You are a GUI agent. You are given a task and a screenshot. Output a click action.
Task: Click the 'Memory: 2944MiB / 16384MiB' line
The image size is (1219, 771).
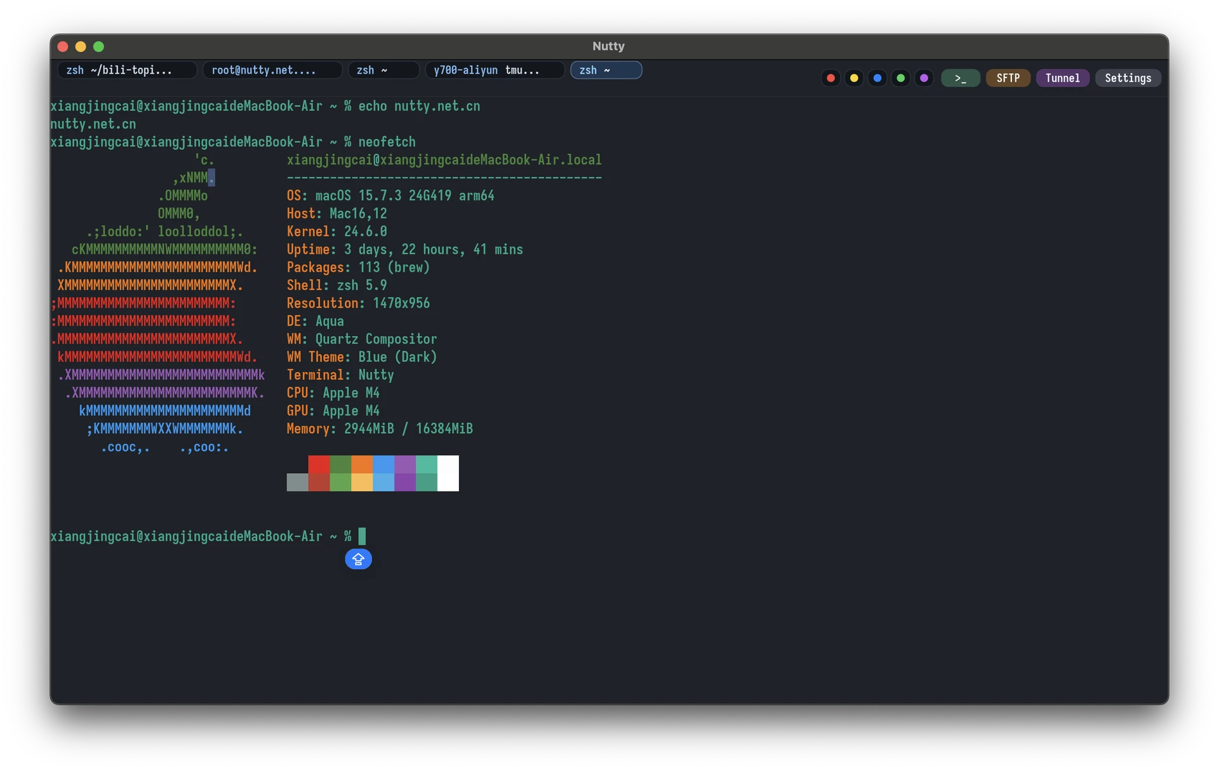(x=380, y=429)
